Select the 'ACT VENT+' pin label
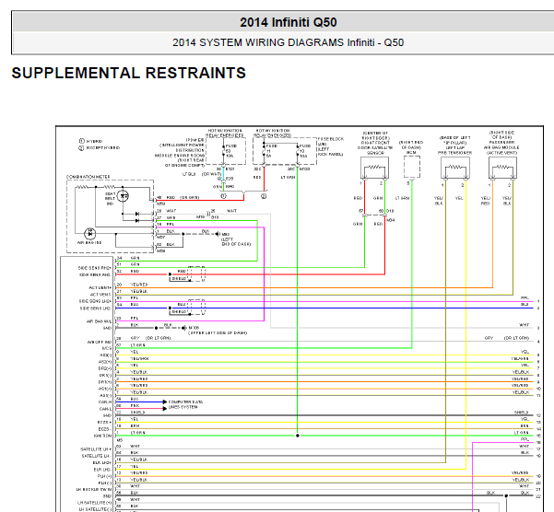The image size is (554, 512). click(x=100, y=288)
